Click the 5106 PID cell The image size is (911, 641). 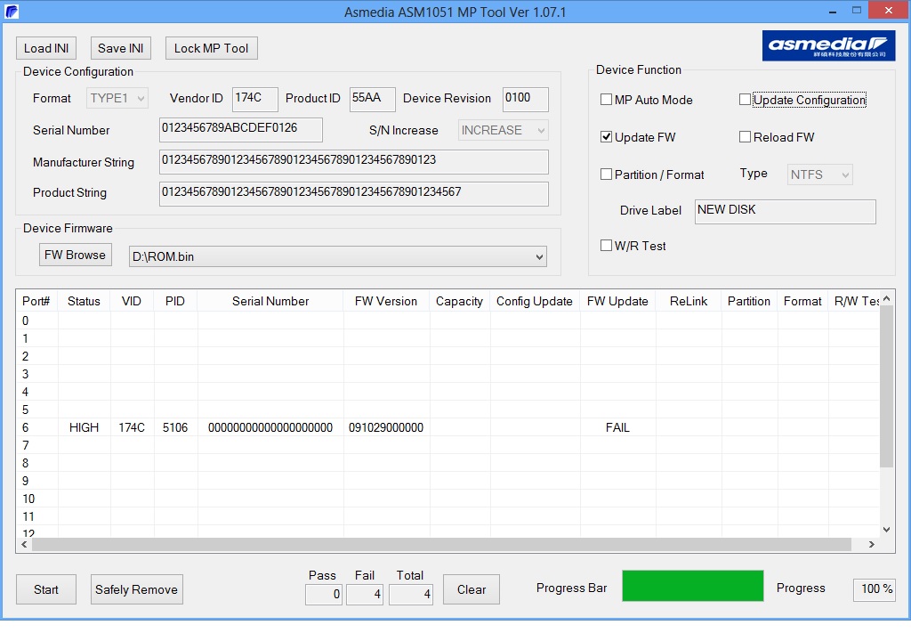[175, 427]
